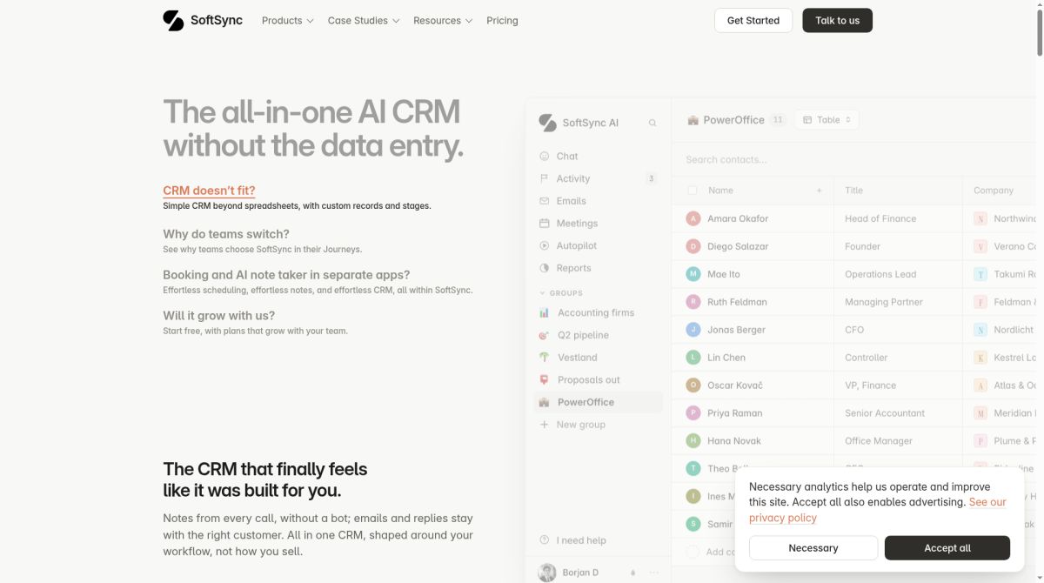Open the Products dropdown menu

click(x=288, y=20)
